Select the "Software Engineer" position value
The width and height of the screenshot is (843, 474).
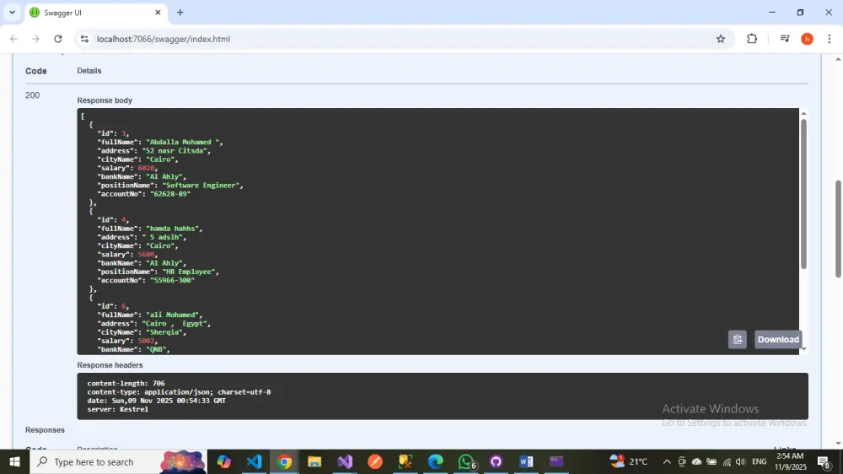pos(201,185)
